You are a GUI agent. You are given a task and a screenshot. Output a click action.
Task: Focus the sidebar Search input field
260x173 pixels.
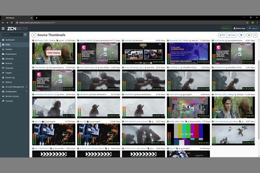click(x=13, y=35)
